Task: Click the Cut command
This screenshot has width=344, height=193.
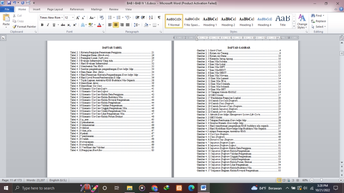Action: 17,15
